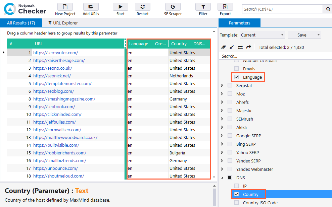The image size is (332, 207).
Task: Open the Add URLs folder icon
Action: click(x=91, y=7)
